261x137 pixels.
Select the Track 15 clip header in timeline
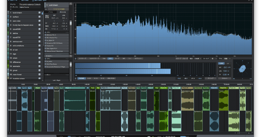111,88
